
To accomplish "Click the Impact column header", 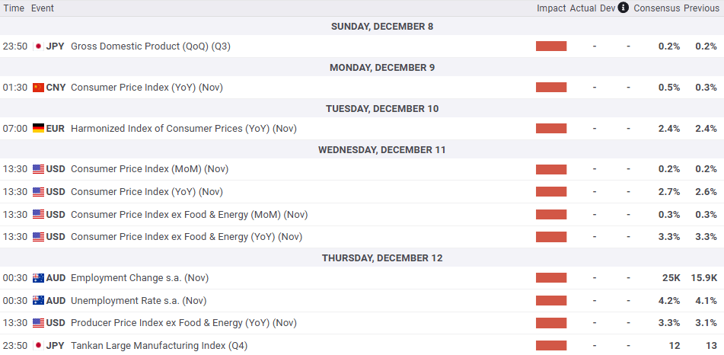I will click(x=551, y=8).
